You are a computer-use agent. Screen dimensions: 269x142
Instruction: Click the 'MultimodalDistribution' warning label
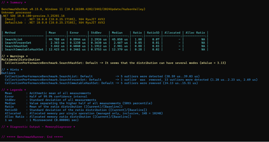(x=20, y=60)
